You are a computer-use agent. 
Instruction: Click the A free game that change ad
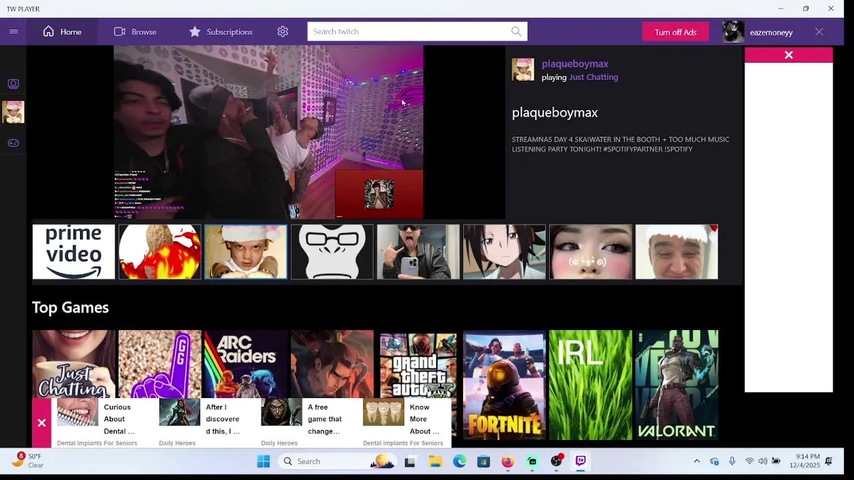coord(302,423)
